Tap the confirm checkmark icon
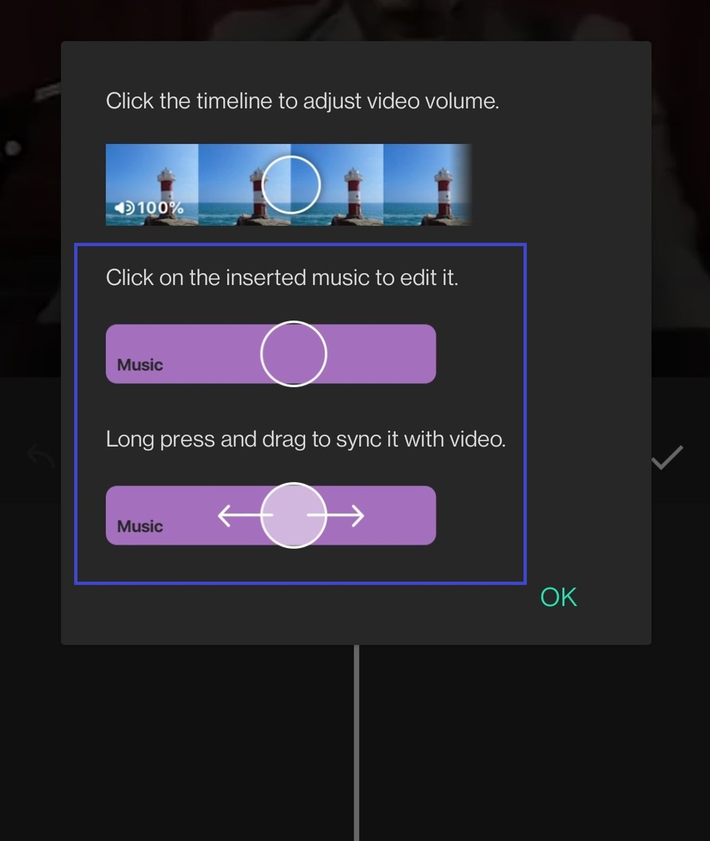Screen dimensions: 710x841 coord(667,457)
